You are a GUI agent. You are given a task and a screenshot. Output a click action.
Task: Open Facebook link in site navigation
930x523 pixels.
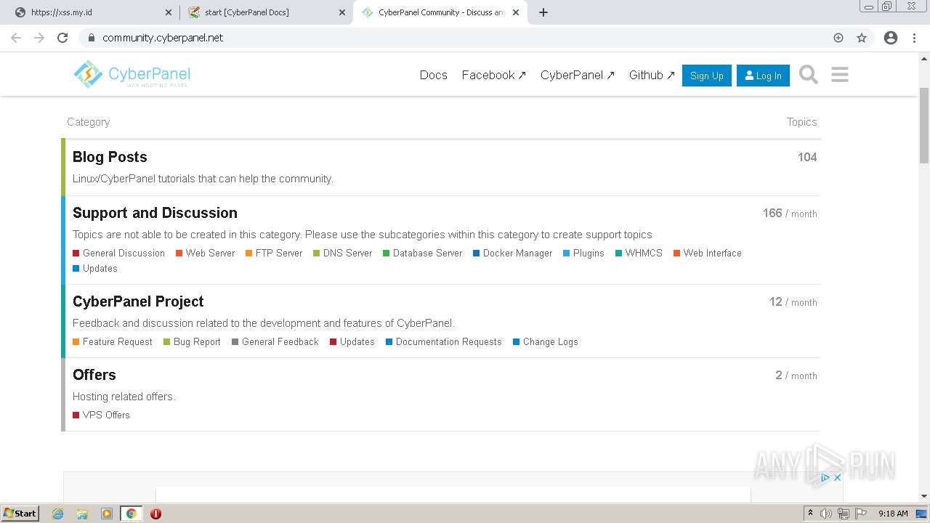pos(494,75)
